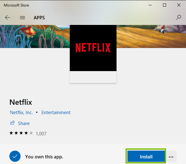
Task: Open more options ellipsis button
Action: [171, 157]
